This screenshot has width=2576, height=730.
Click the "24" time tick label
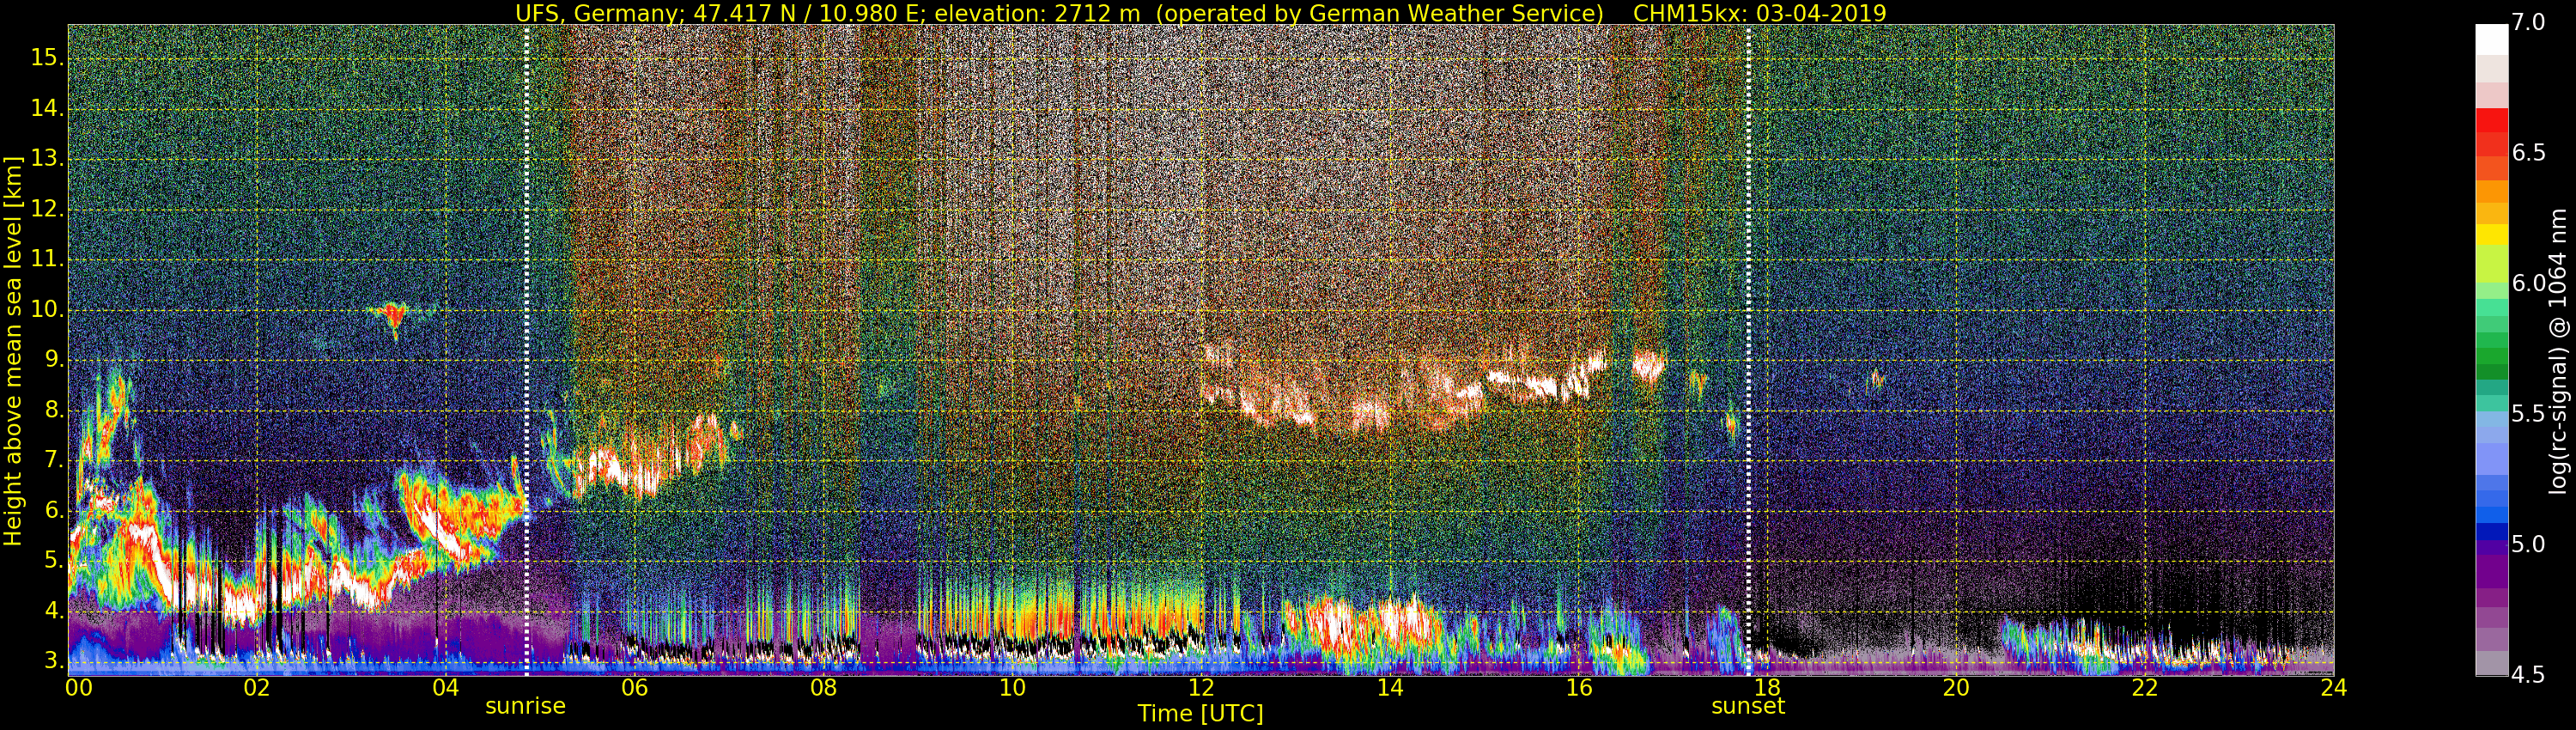coord(2333,687)
